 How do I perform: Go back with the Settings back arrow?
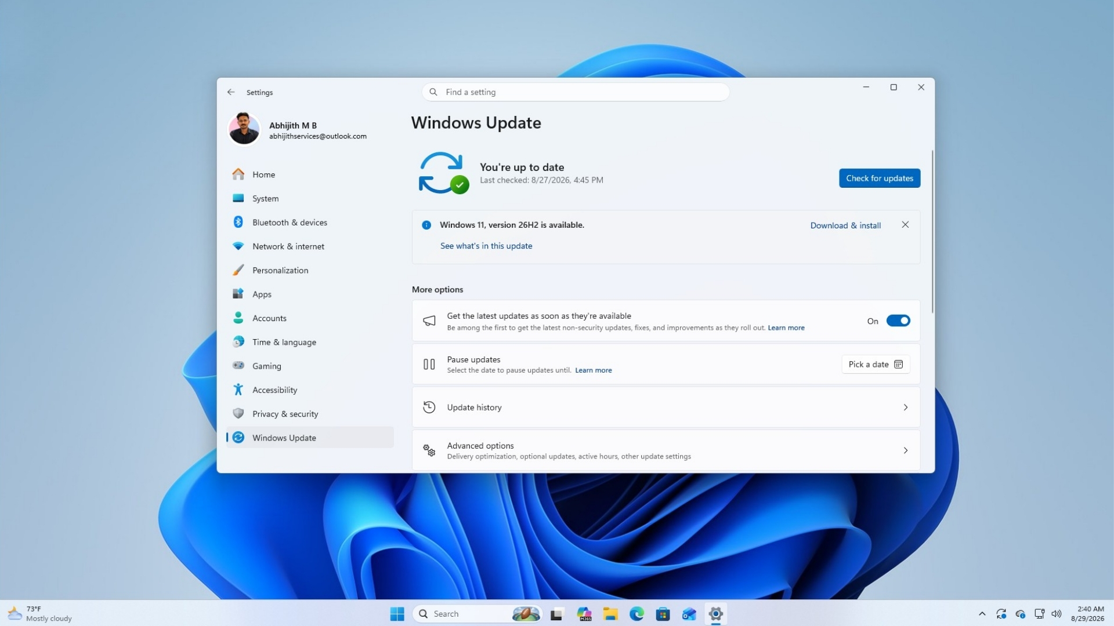click(231, 92)
